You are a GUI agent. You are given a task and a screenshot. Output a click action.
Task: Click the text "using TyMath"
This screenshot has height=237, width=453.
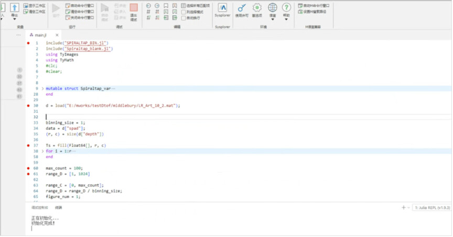(60, 60)
